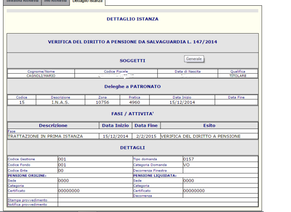Viewport: 291px width, 212px height.
Task: Click the TITOLARE qualifica cell
Action: pyautogui.click(x=237, y=76)
